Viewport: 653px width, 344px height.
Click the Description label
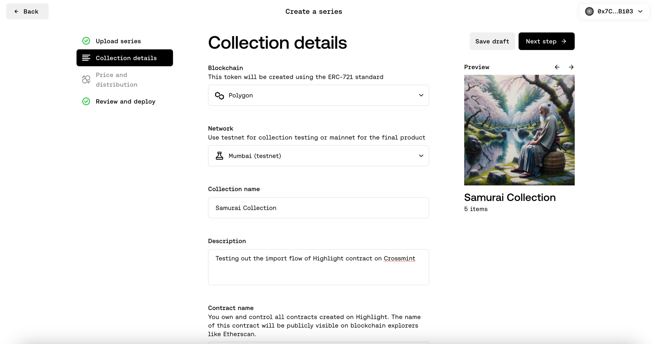pyautogui.click(x=227, y=241)
